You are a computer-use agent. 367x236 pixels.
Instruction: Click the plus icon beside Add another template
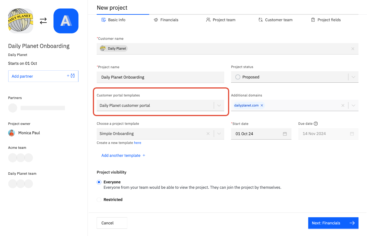point(144,155)
